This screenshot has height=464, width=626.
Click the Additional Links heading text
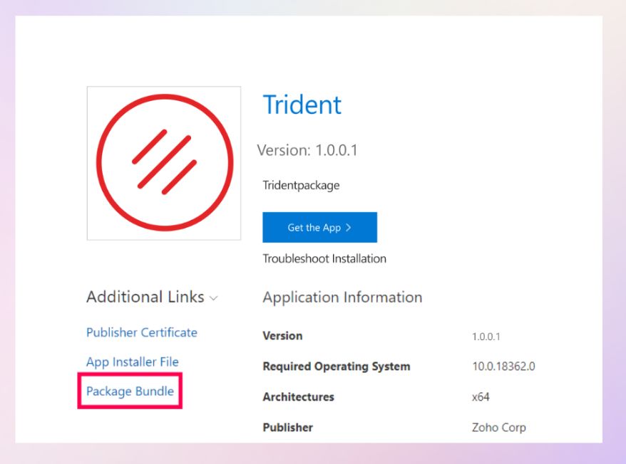tap(145, 297)
